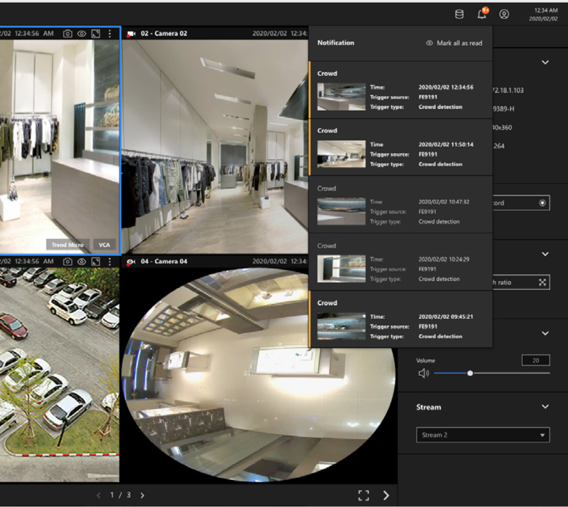Click the VCA button on camera view
The height and width of the screenshot is (507, 568).
pos(104,245)
